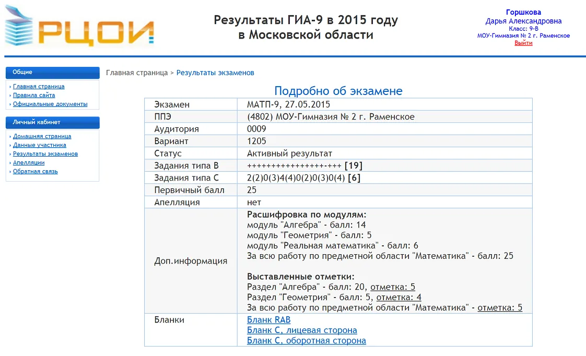586x356 pixels.
Task: Go to Домашняя страница in Личный кабинет
Action: 42,136
